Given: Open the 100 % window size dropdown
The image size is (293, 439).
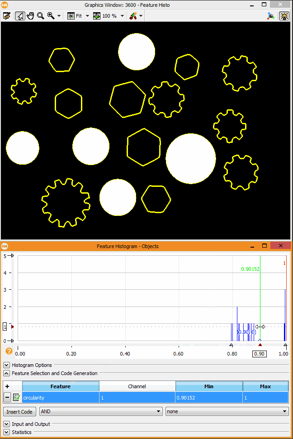Looking at the screenshot, I should coord(122,16).
